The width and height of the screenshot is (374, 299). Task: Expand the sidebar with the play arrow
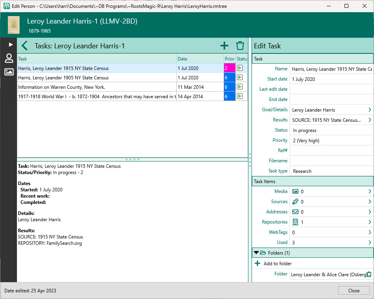tap(11, 45)
